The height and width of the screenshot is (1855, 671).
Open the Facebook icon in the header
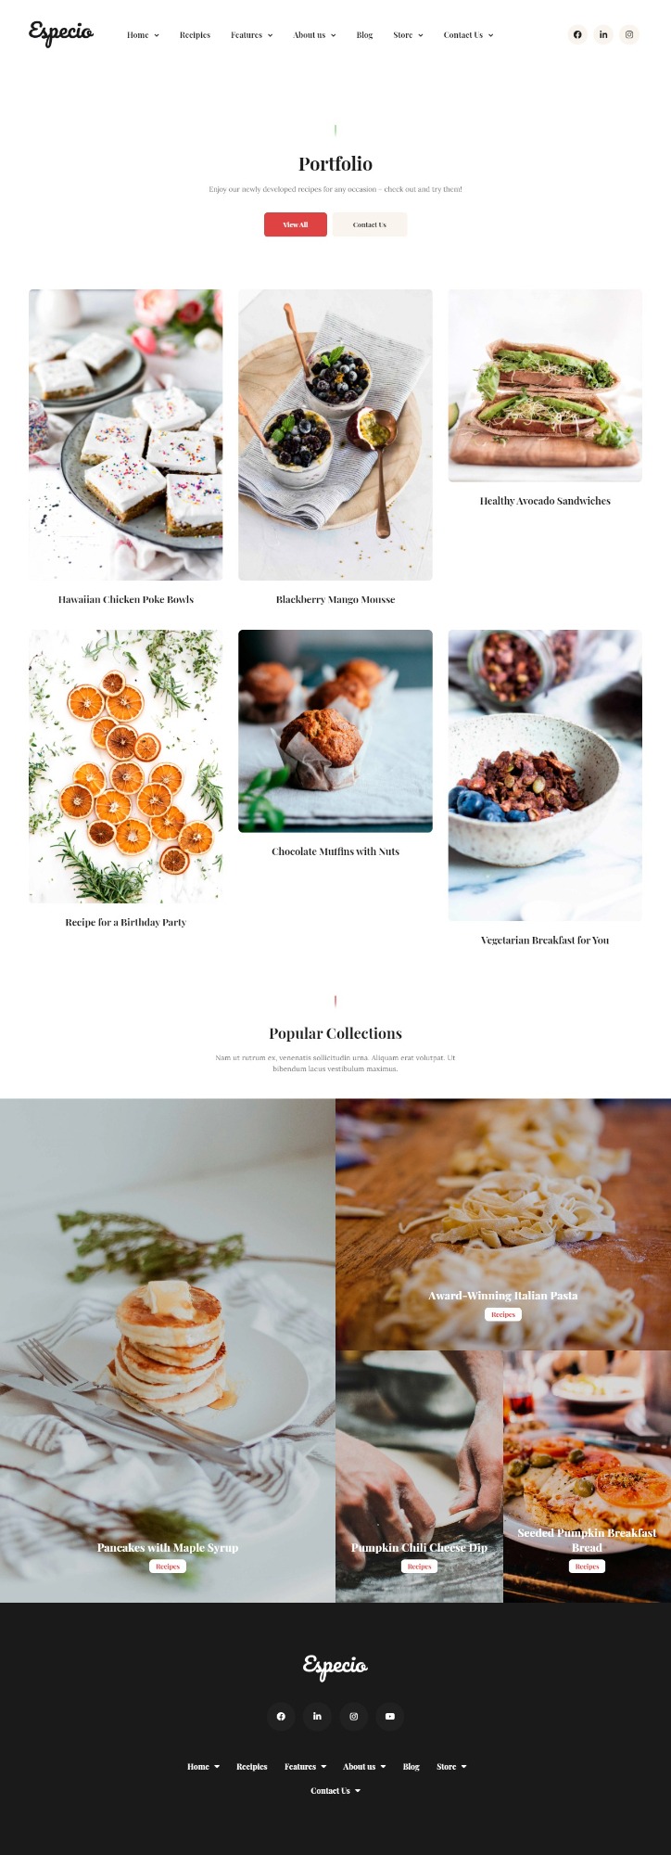click(x=577, y=34)
